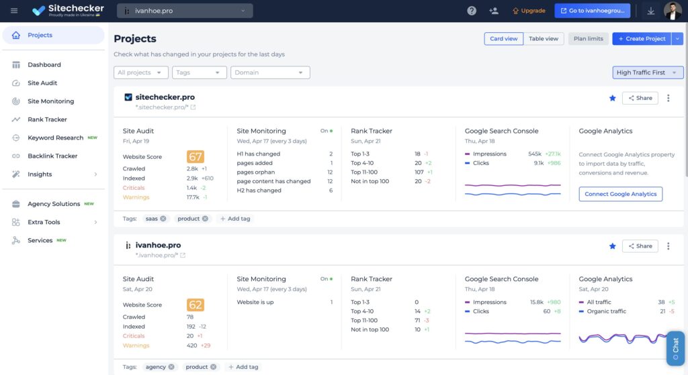Click the Website Score 67 badge
This screenshot has width=688, height=375.
tap(196, 157)
